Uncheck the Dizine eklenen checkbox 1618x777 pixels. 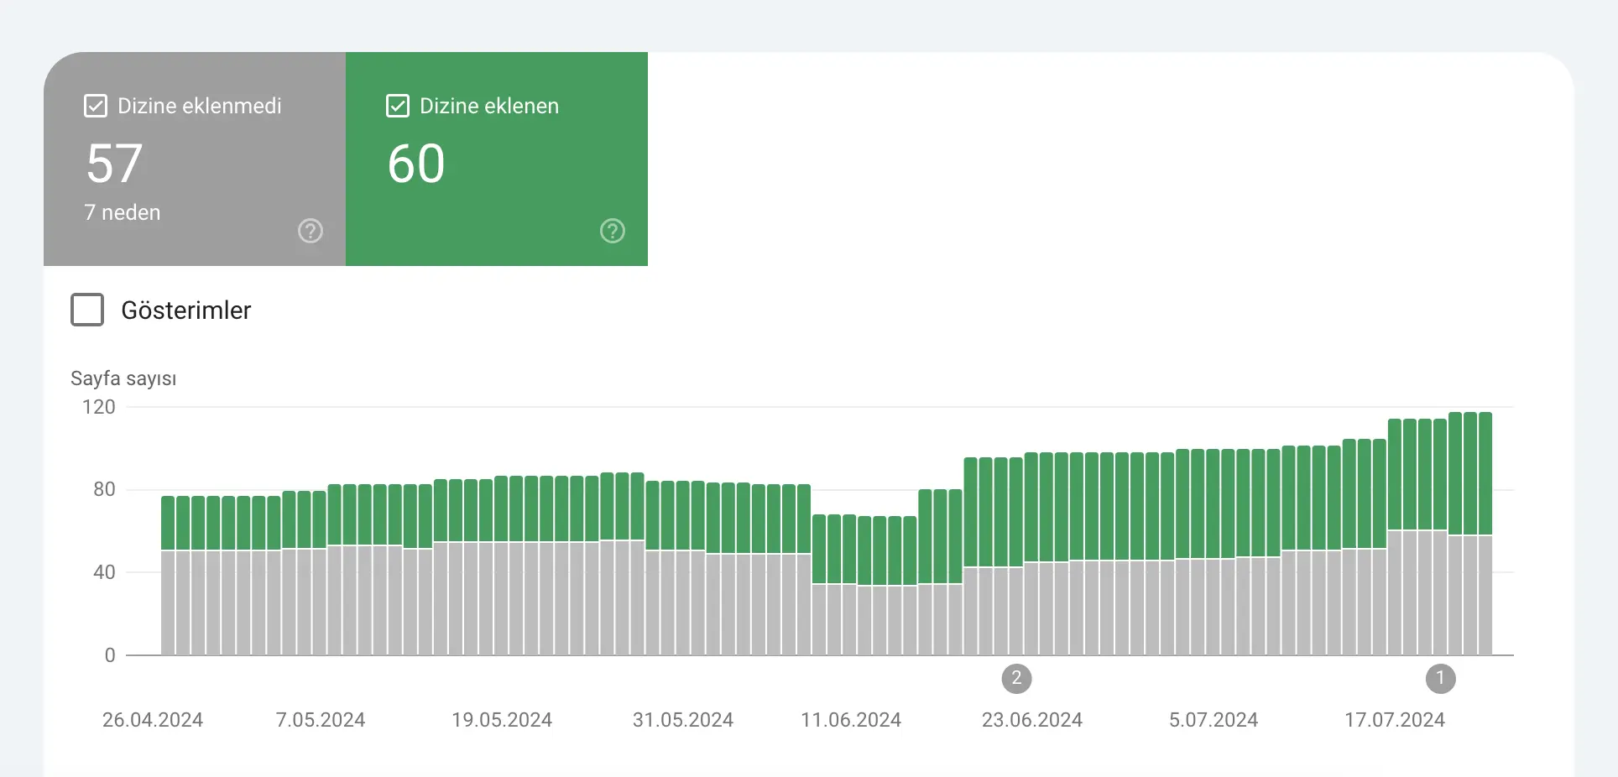(x=398, y=106)
